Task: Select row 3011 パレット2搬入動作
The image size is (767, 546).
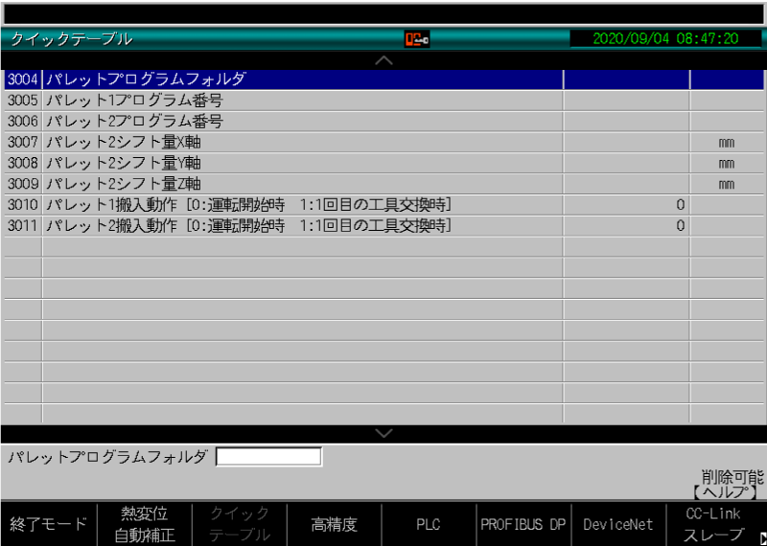Action: coord(384,226)
